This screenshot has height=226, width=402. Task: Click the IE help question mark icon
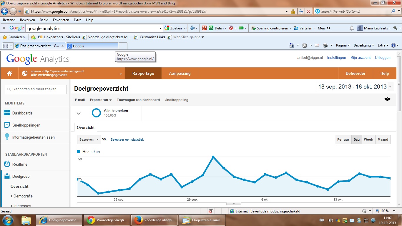393,45
